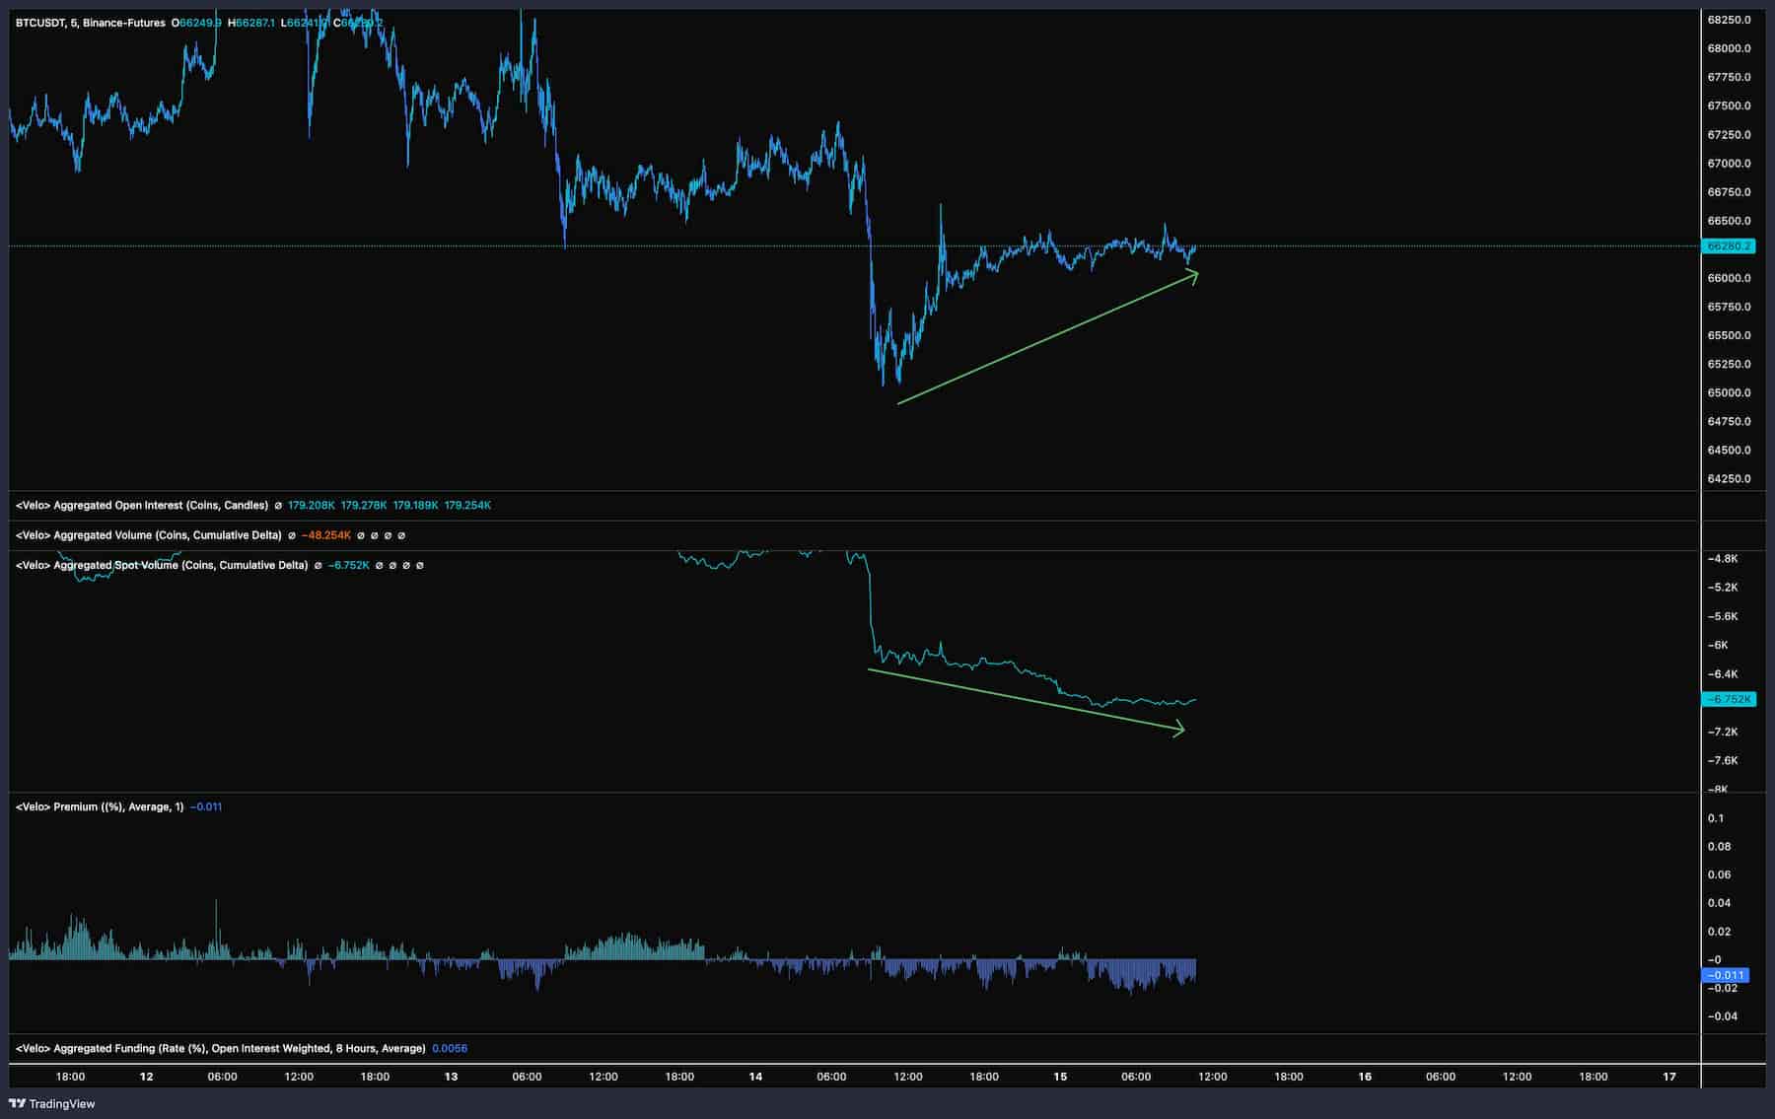Toggle the Premium ((%), Average, 1) indicator legend
This screenshot has width=1775, height=1119.
click(x=99, y=805)
